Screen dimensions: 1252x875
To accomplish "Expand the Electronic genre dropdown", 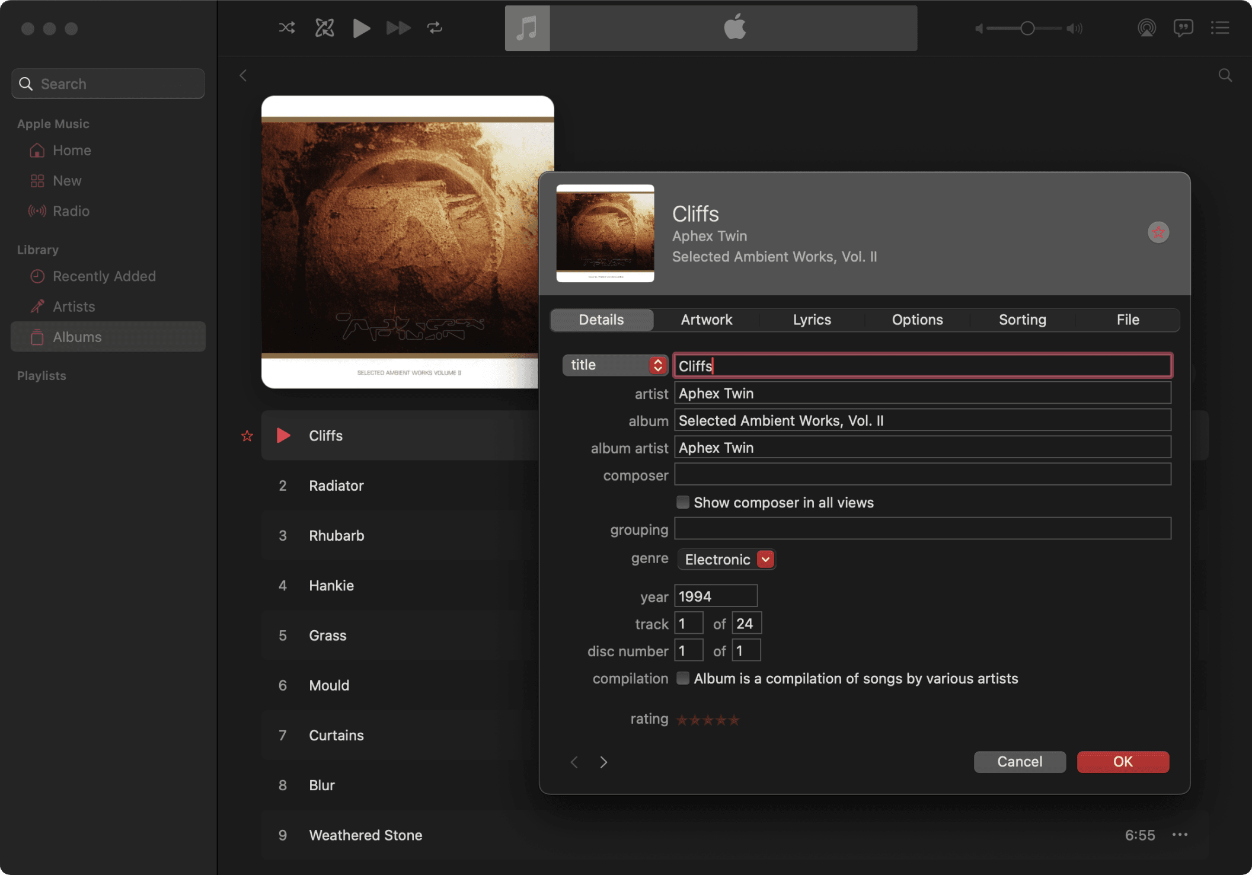I will pos(765,559).
